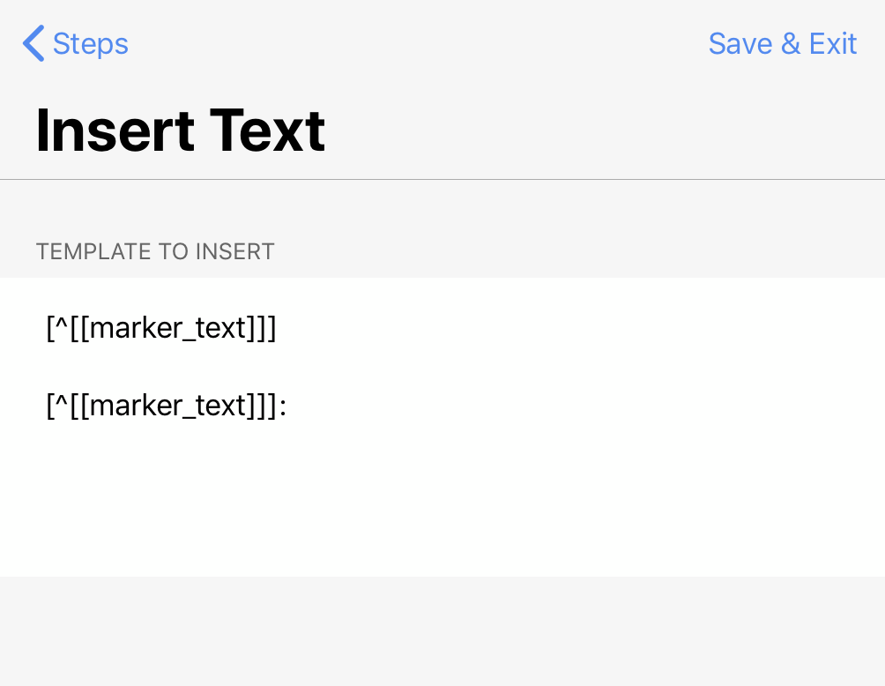Click the word marker_text in the first line
Viewport: 885px width, 686px height.
pyautogui.click(x=168, y=329)
